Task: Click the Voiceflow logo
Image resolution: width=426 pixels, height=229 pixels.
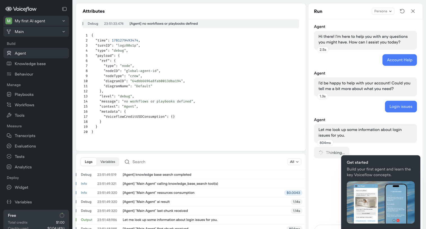Action: click(21, 9)
